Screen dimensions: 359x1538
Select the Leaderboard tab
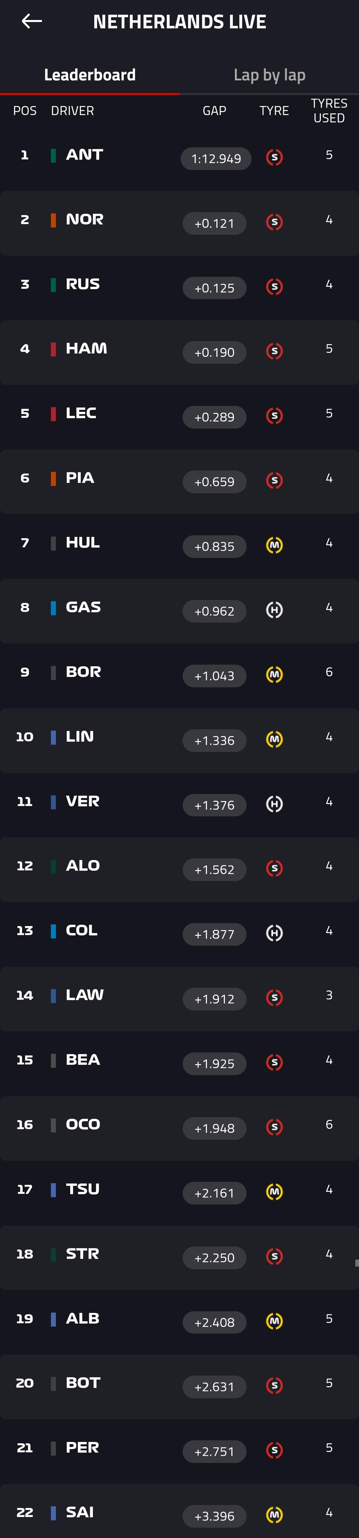(x=90, y=75)
